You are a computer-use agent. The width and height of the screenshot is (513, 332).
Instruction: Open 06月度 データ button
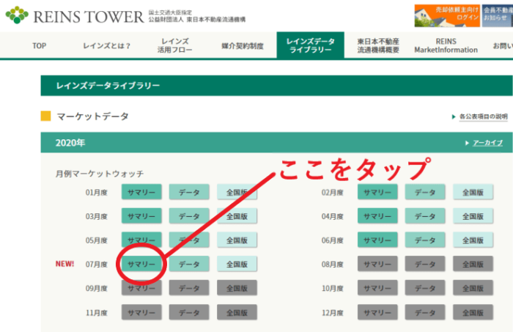point(425,240)
